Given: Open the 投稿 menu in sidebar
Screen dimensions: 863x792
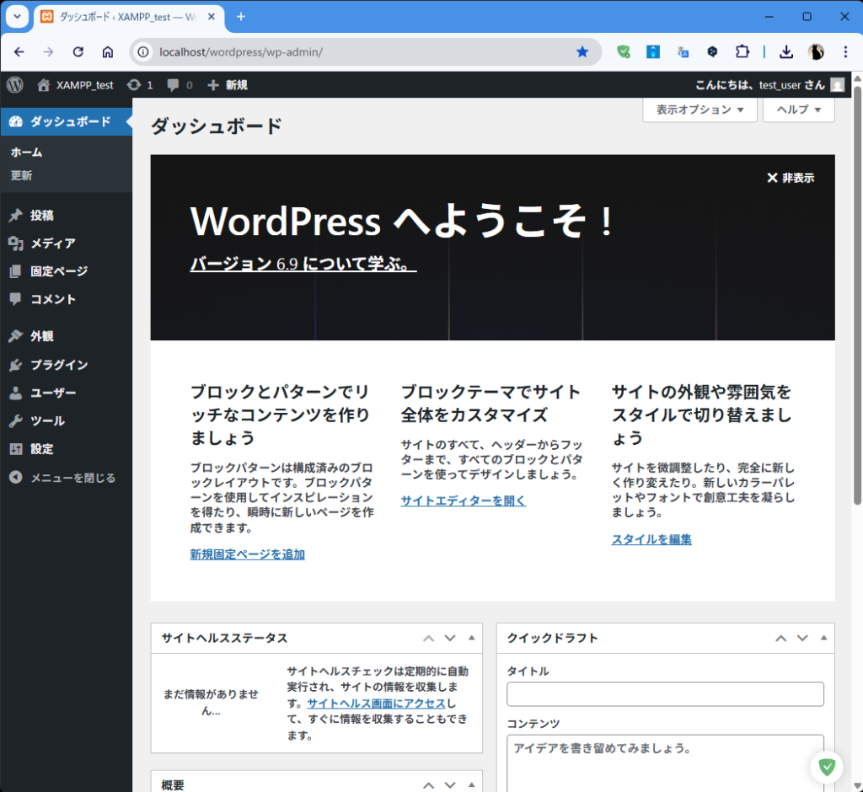Looking at the screenshot, I should tap(42, 216).
